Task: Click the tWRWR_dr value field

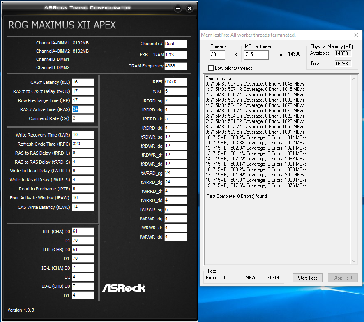Action: (x=175, y=228)
